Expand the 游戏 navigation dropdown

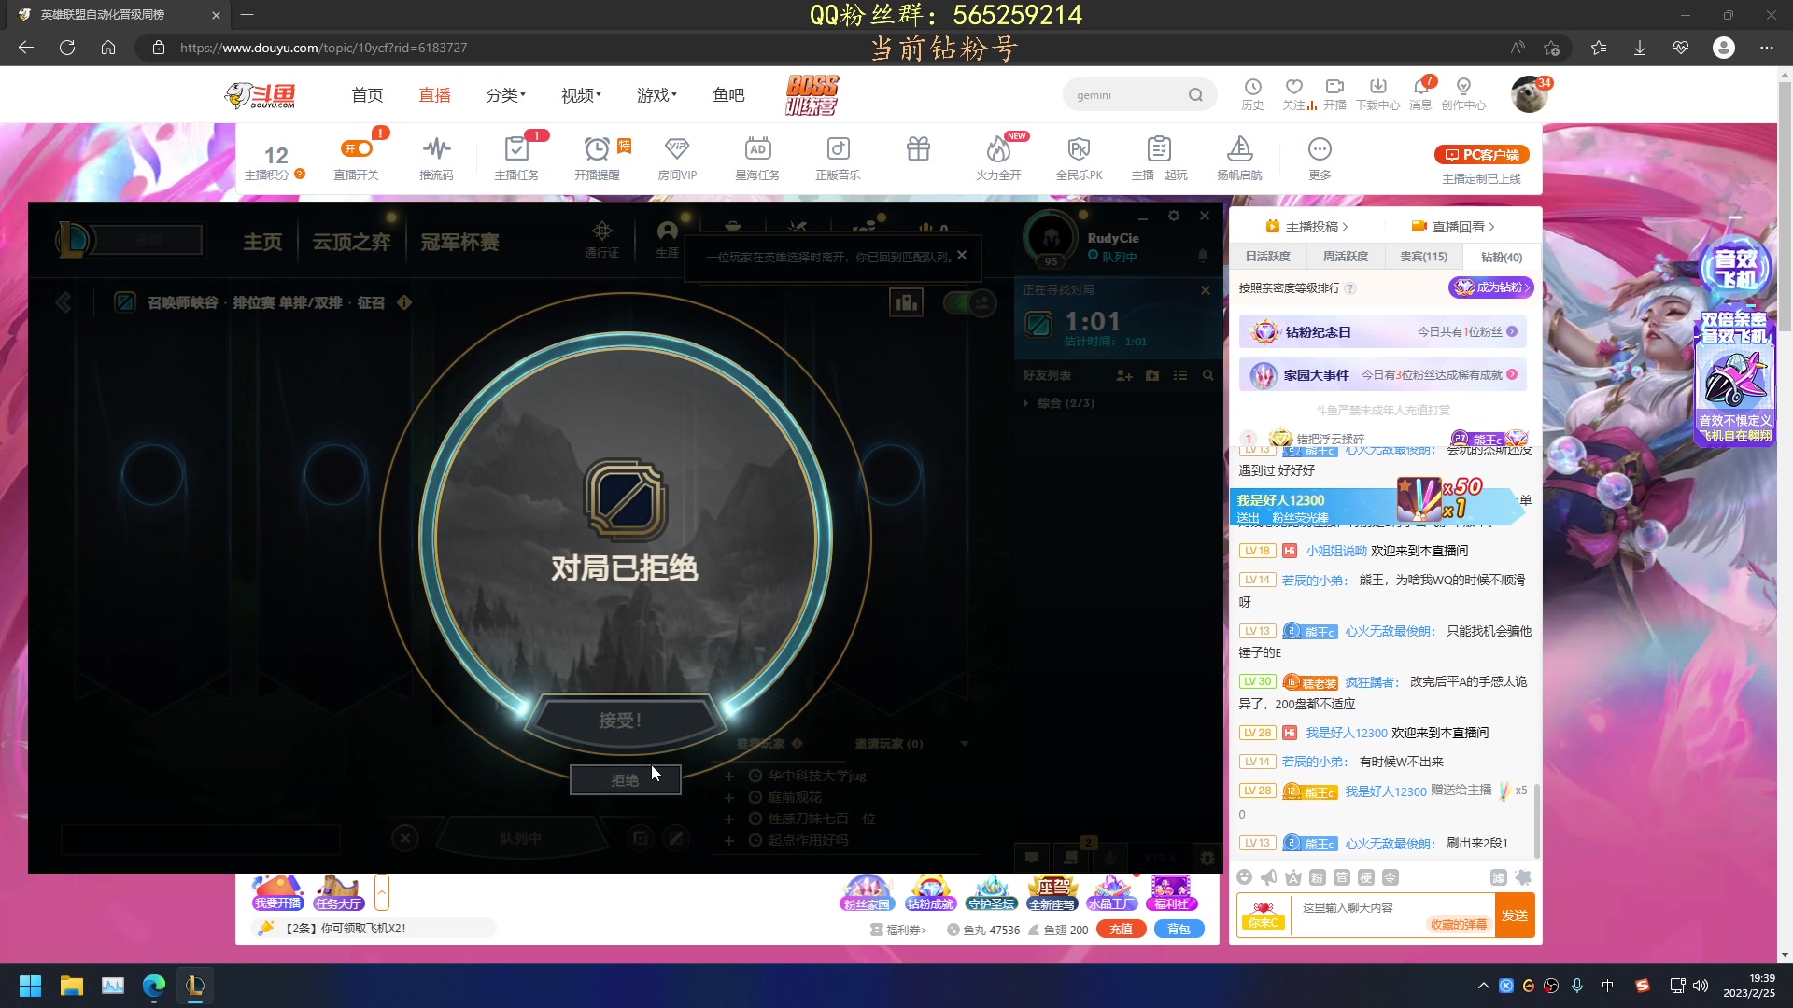click(656, 95)
